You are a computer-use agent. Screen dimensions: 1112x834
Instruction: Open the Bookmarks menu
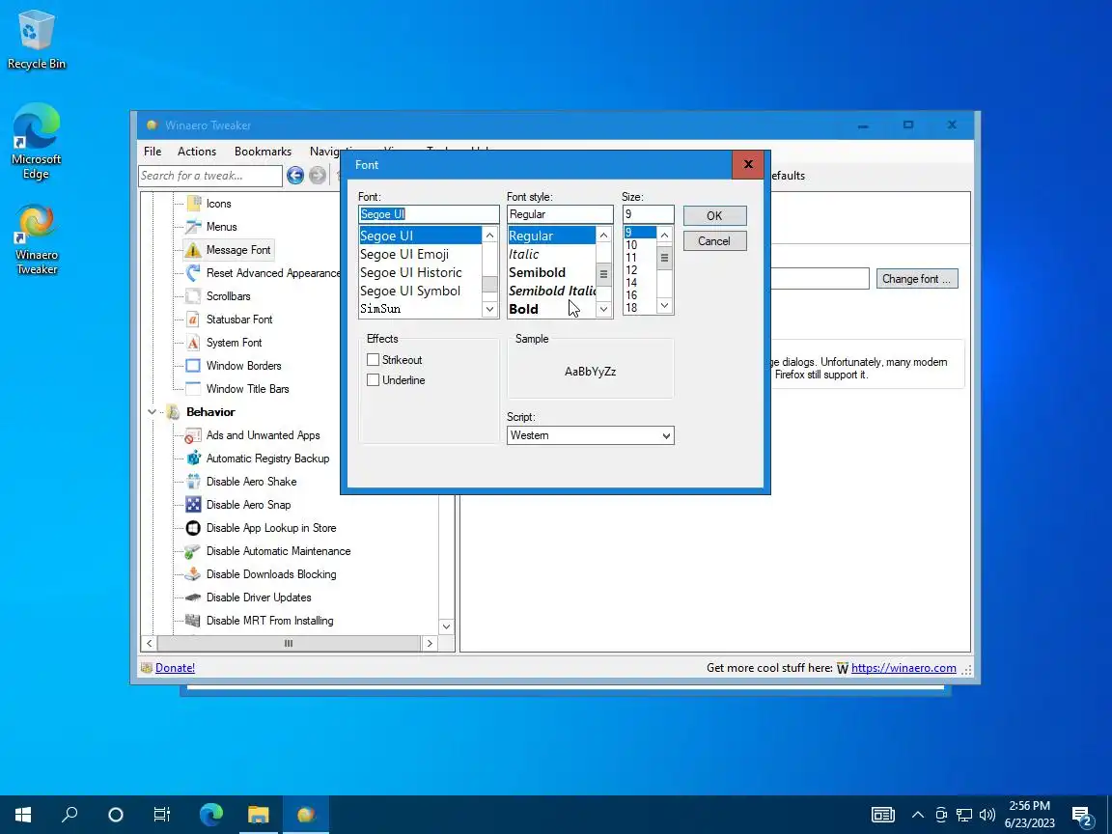264,151
